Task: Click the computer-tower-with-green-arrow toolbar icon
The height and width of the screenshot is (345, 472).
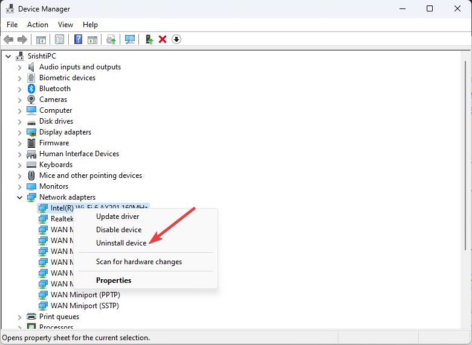Action: click(149, 39)
